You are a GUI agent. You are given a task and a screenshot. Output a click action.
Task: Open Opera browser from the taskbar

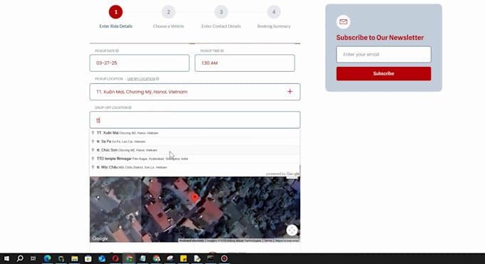[116, 258]
